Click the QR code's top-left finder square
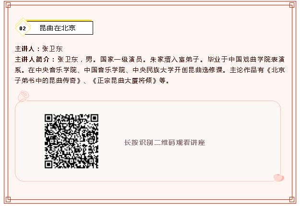Viewport: 301px width, 206px height. coord(48,118)
